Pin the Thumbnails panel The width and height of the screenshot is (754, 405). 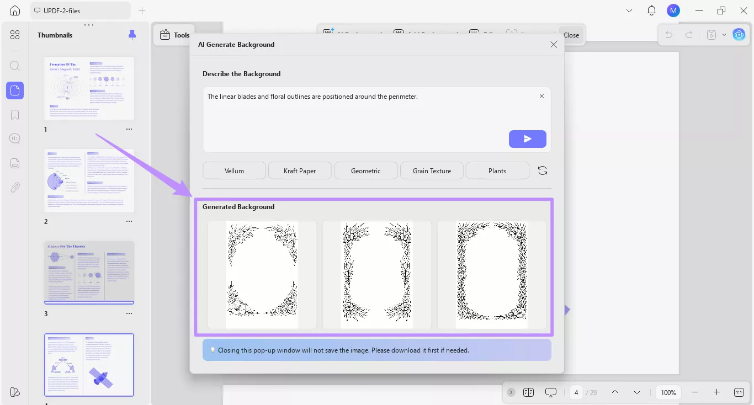(x=132, y=35)
